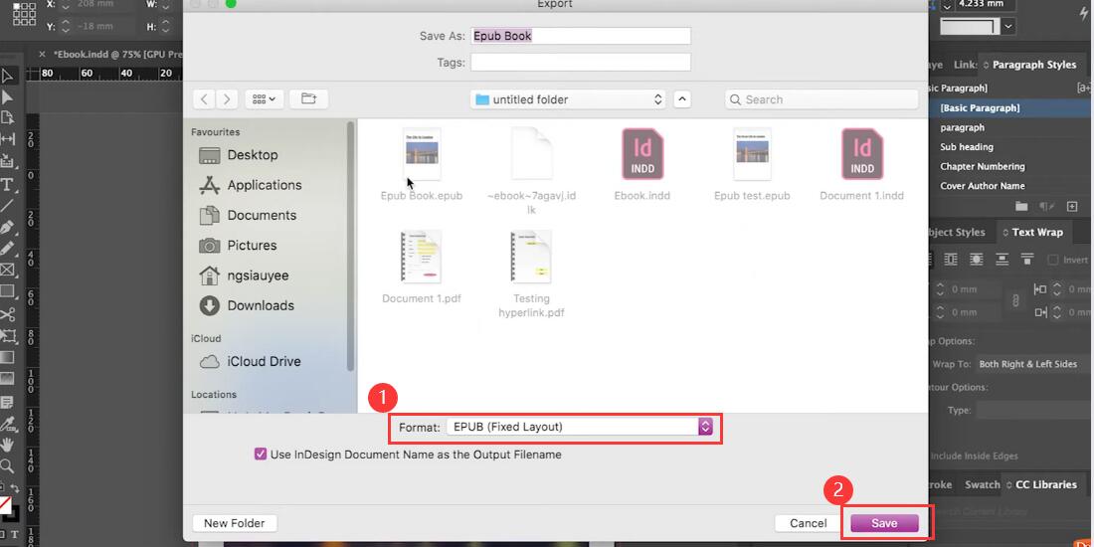Adjust the X coordinate stepper
This screenshot has height=547, width=1094.
coord(66,5)
